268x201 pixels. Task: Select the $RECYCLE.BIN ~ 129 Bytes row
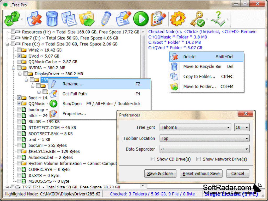(54, 151)
